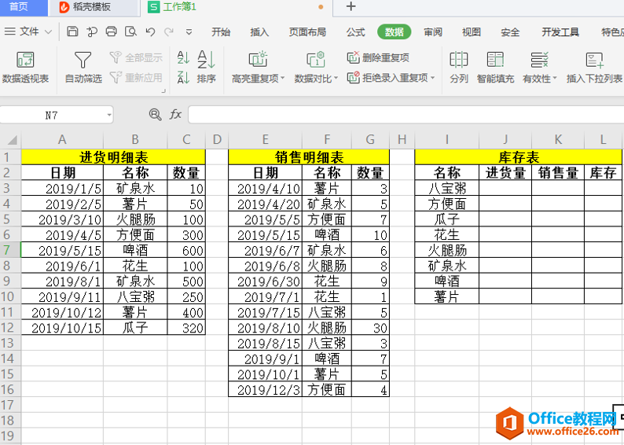Select the 销售明细表 title cell

[309, 156]
